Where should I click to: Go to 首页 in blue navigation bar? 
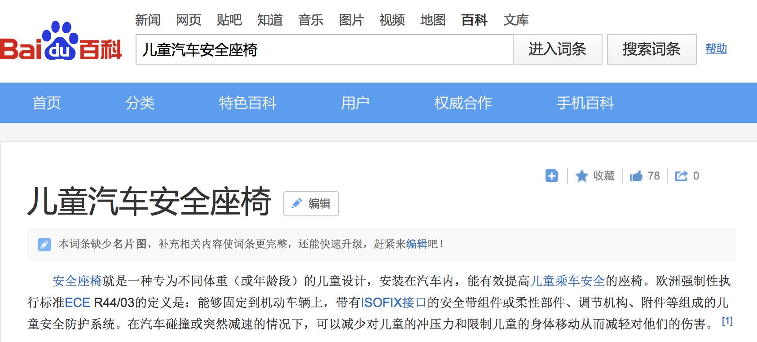click(47, 103)
